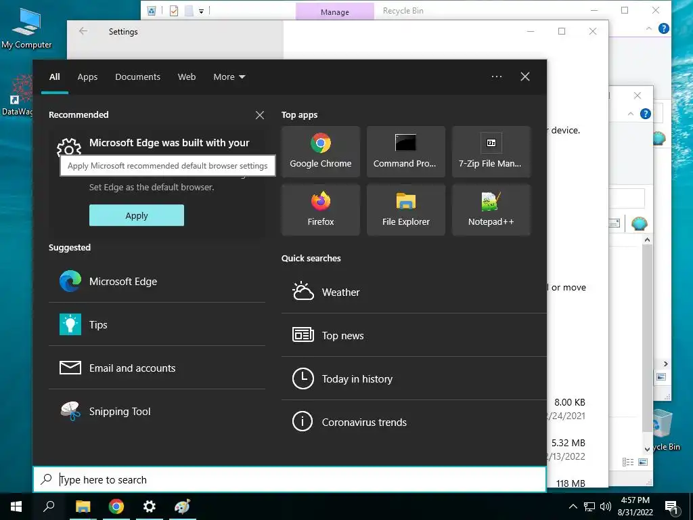Launch Notepad++ from Top apps
Image resolution: width=693 pixels, height=520 pixels.
tap(491, 210)
